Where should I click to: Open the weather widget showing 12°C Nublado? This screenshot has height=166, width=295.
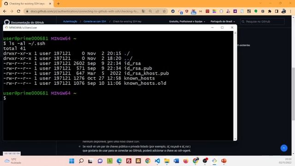tap(13, 161)
